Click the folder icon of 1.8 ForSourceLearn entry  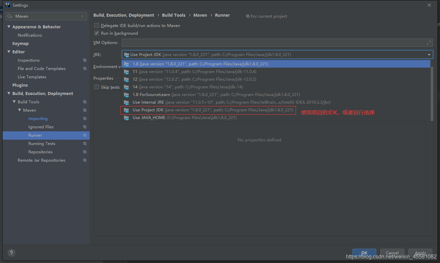[126, 95]
